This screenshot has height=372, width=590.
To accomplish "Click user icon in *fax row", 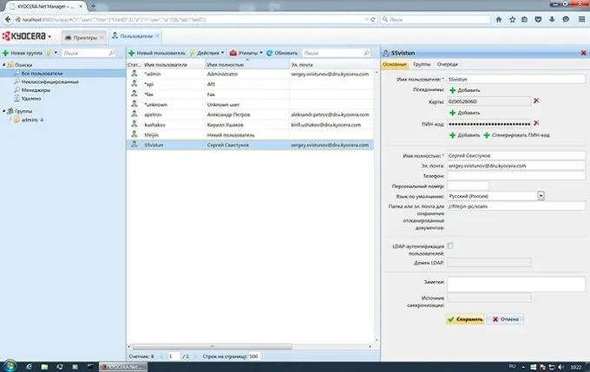I will tap(134, 94).
